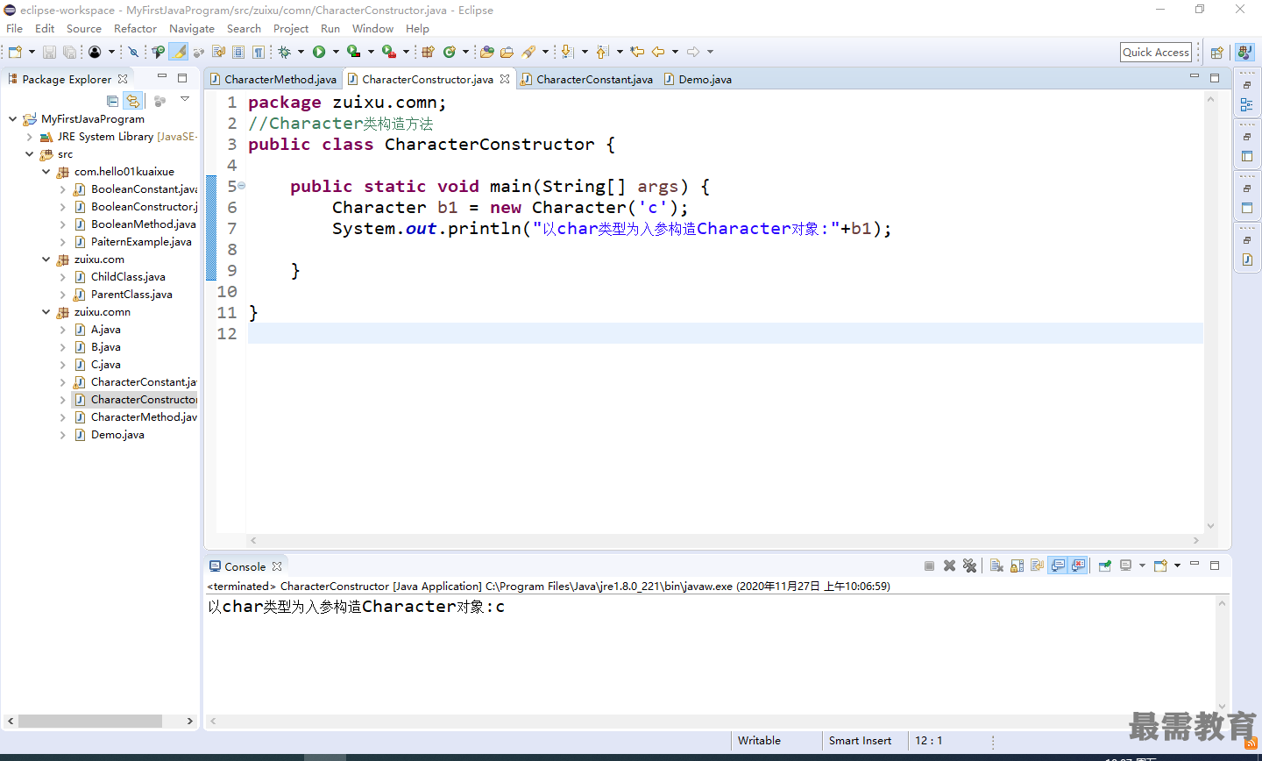The width and height of the screenshot is (1262, 761).
Task: Click Remove All Terminated Launches icon
Action: click(x=969, y=566)
